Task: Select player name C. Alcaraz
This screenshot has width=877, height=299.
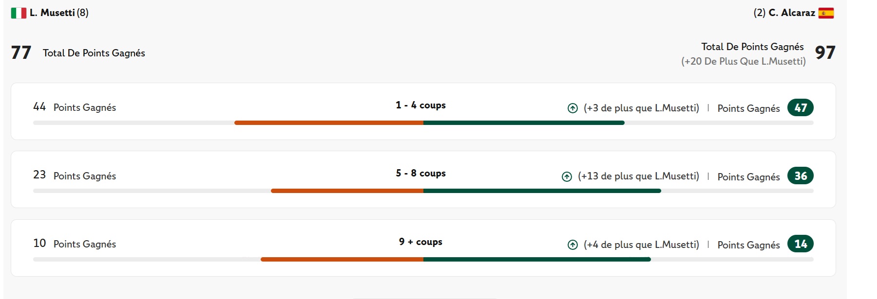Action: (x=791, y=13)
